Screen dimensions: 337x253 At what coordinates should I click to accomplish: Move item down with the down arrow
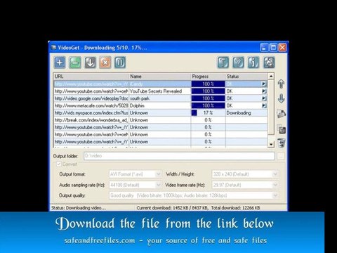click(x=281, y=98)
